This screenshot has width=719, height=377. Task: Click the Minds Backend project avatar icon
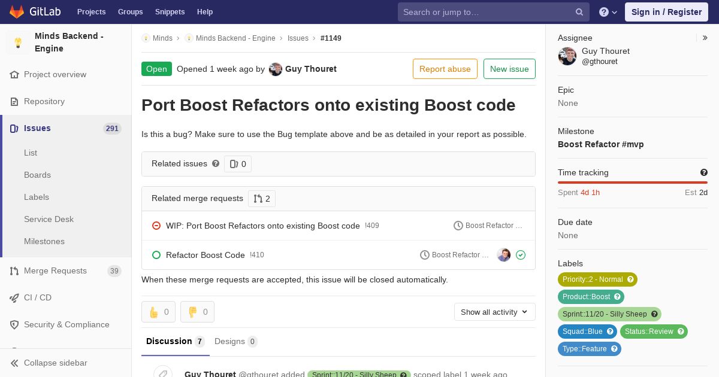18,42
